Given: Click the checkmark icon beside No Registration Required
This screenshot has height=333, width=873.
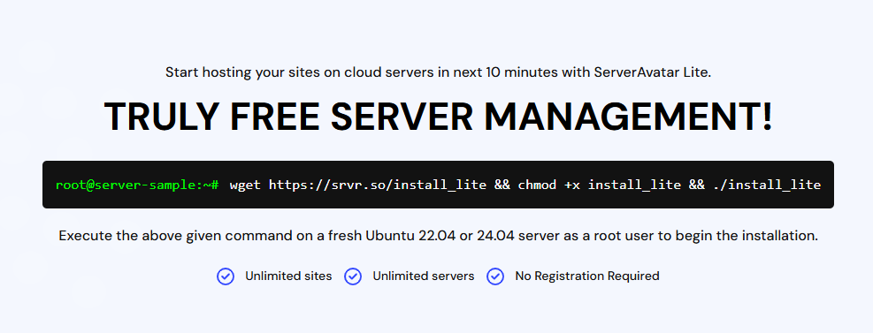Looking at the screenshot, I should point(495,276).
